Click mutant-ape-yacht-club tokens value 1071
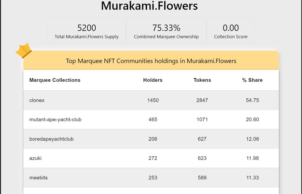The height and width of the screenshot is (194, 302). point(202,119)
